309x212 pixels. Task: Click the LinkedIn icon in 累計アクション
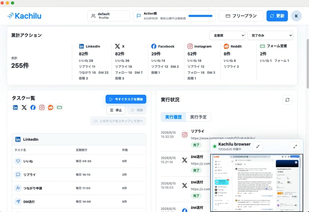81,46
